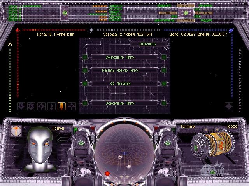
Task: Click the orange crosshair compass icon near Астрон
Action: tap(16, 131)
